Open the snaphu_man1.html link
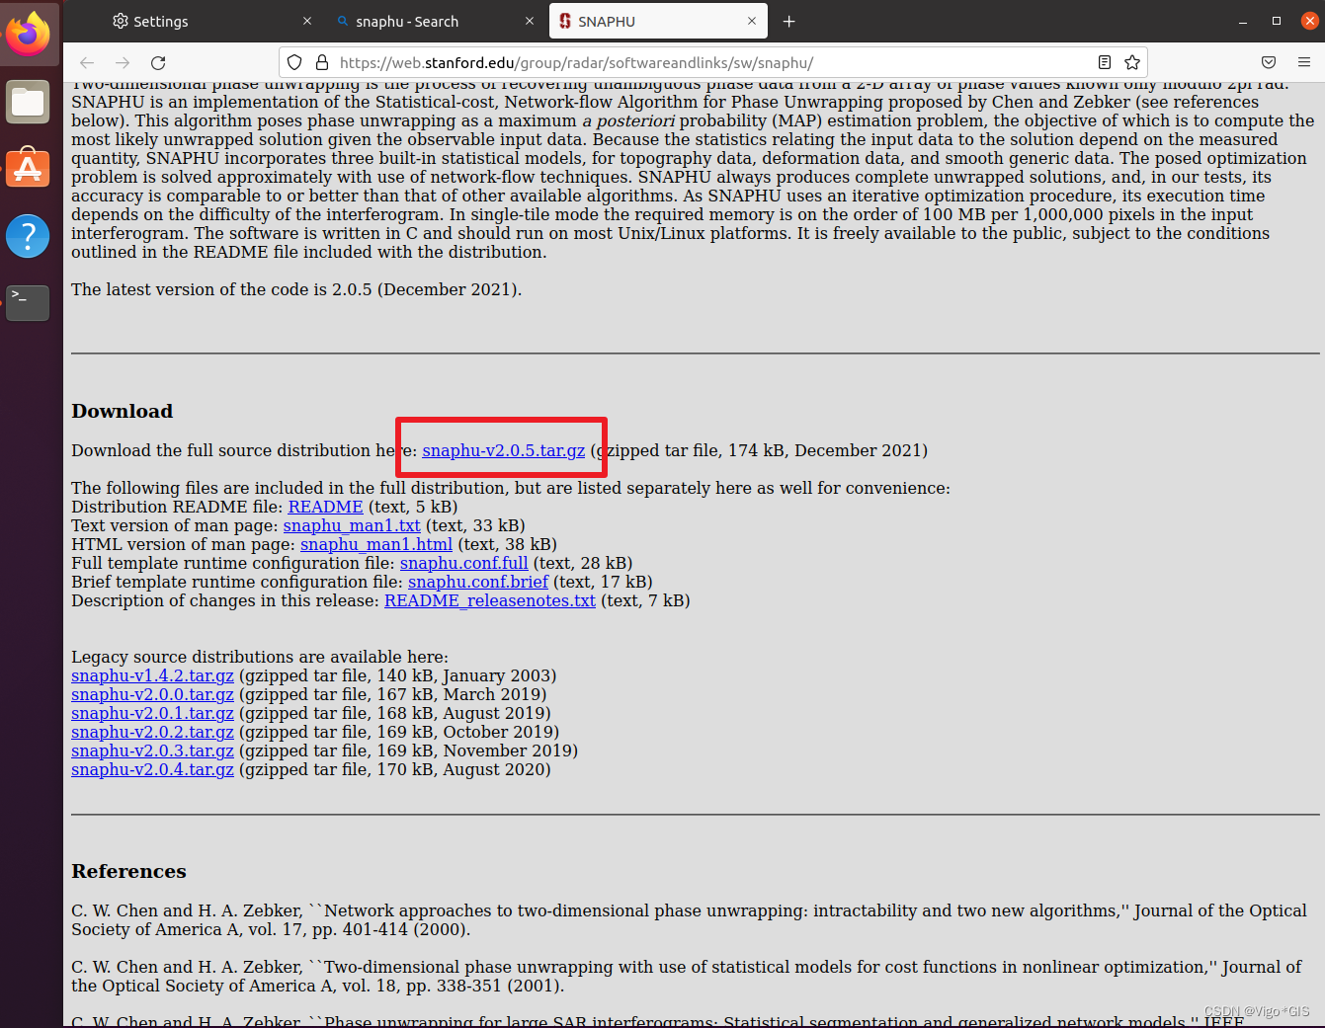The height and width of the screenshot is (1028, 1325). [x=376, y=544]
